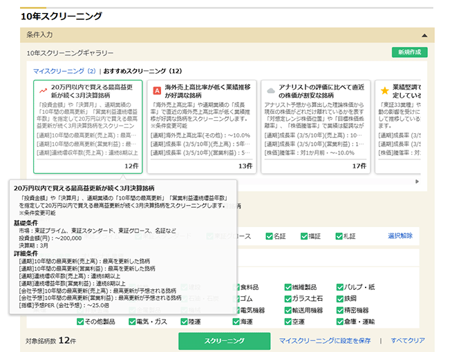This screenshot has height=352, width=470.
Task: Click the 対象銘柄数 12件 result count
Action: click(x=50, y=341)
